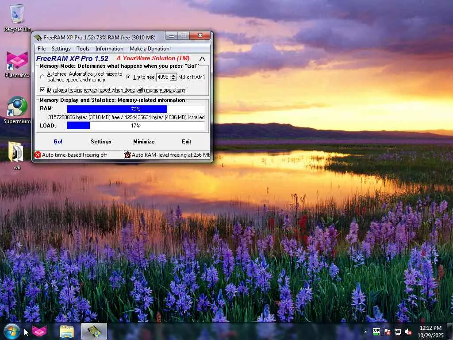Image resolution: width=453 pixels, height=340 pixels.
Task: Click the FreeRAM tray icon showing 3010
Action: pos(376,331)
